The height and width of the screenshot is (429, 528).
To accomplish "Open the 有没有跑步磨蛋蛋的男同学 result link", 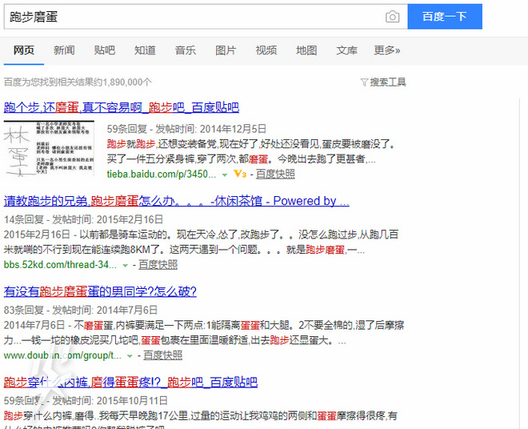I will tap(100, 291).
